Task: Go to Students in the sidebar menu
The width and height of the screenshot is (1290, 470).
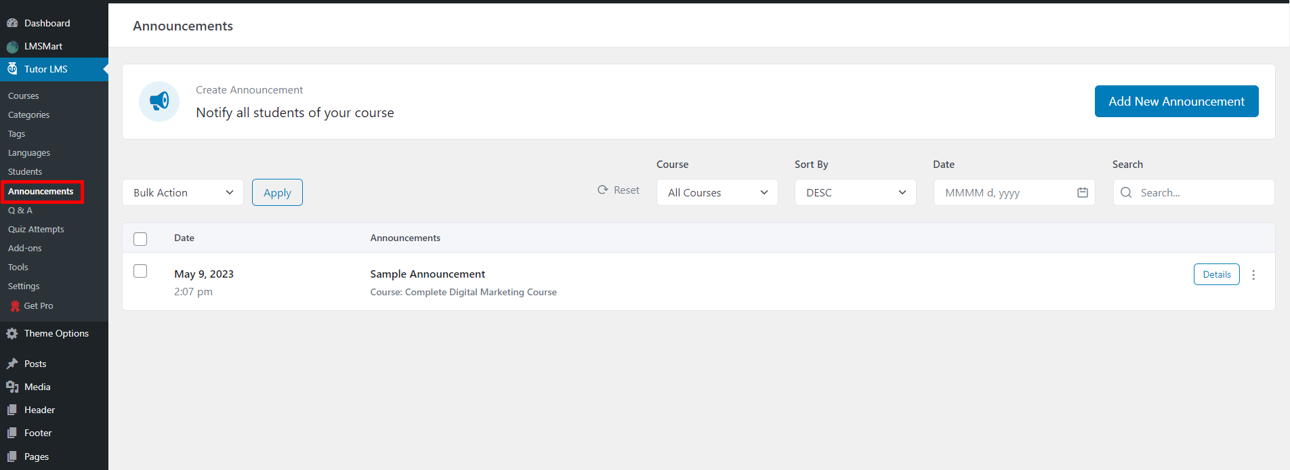Action: (x=25, y=172)
